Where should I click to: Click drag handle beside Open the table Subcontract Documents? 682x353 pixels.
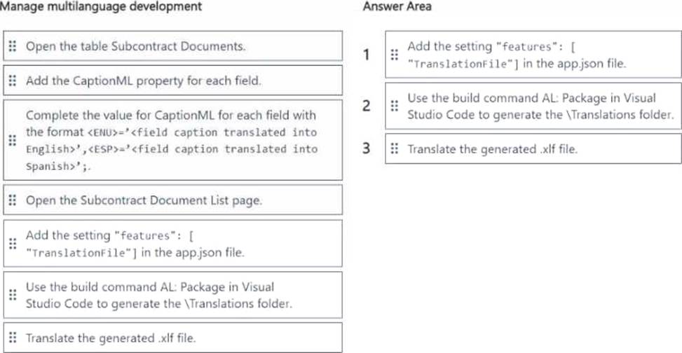pyautogui.click(x=13, y=46)
